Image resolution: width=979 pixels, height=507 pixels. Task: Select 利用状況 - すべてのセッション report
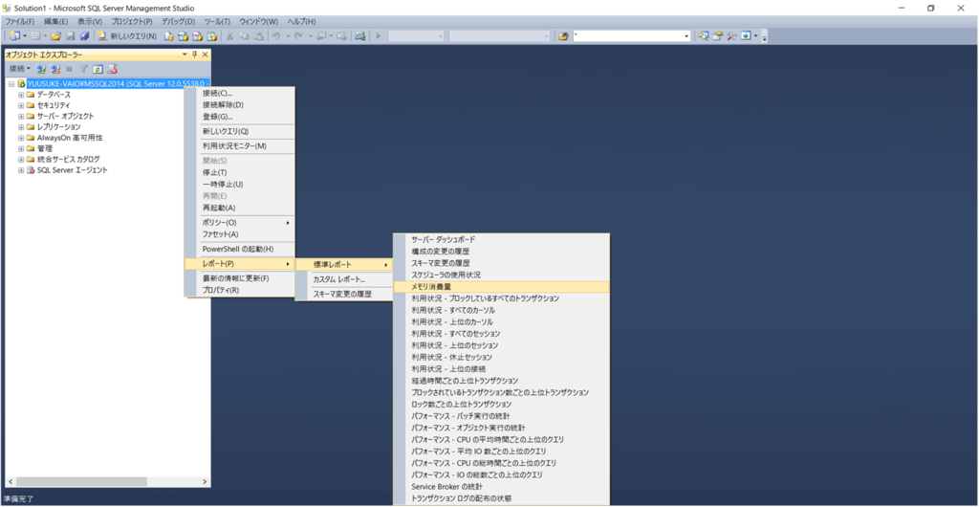(501, 334)
